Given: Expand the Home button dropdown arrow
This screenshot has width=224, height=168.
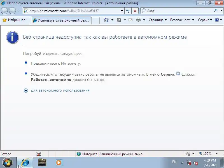Looking at the screenshot, I should (113, 20).
